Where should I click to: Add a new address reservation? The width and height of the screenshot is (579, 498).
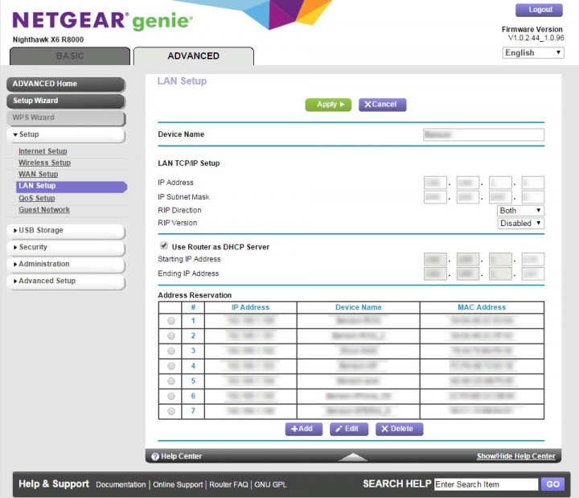(x=303, y=429)
